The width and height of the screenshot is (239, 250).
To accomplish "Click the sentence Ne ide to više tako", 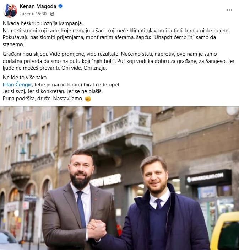I will coord(25,78).
